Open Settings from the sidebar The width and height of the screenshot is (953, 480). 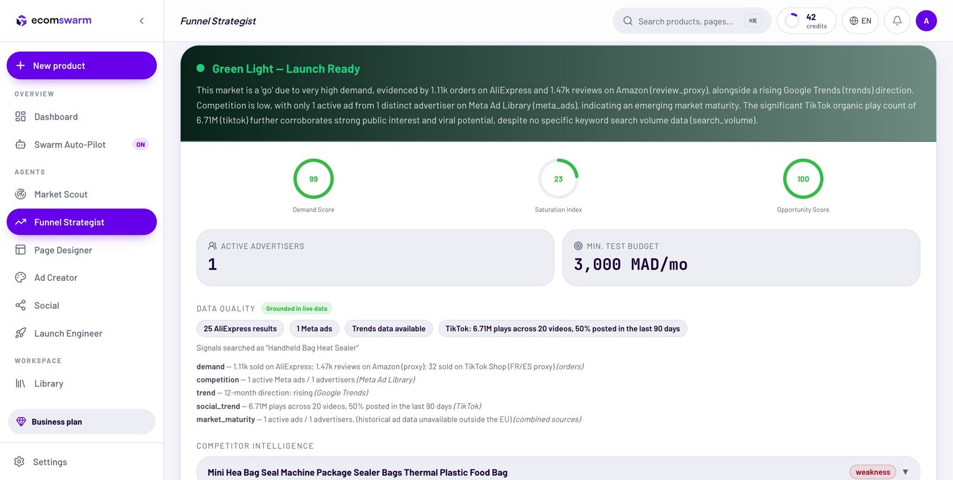(x=82, y=462)
